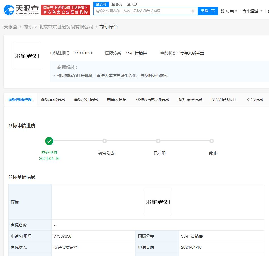
Task: Click the 采销老刘 trademark image thumbnail
Action: click(27, 56)
